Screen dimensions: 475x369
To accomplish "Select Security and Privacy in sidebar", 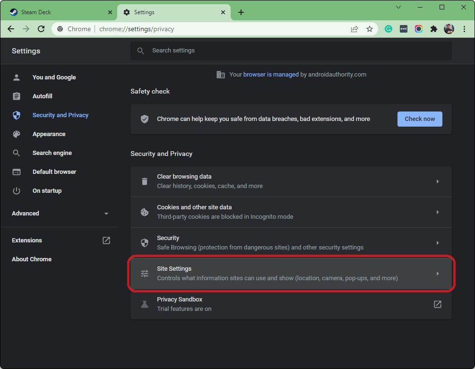I will click(x=60, y=115).
